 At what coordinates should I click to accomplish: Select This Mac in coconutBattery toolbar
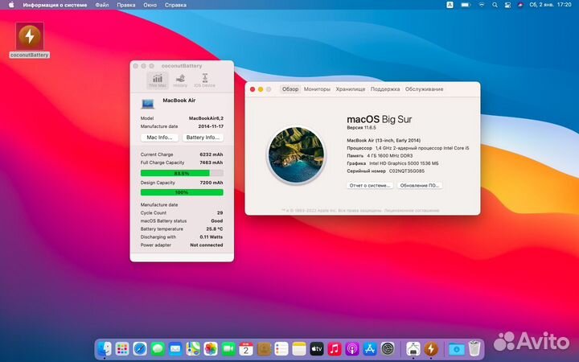click(x=158, y=80)
